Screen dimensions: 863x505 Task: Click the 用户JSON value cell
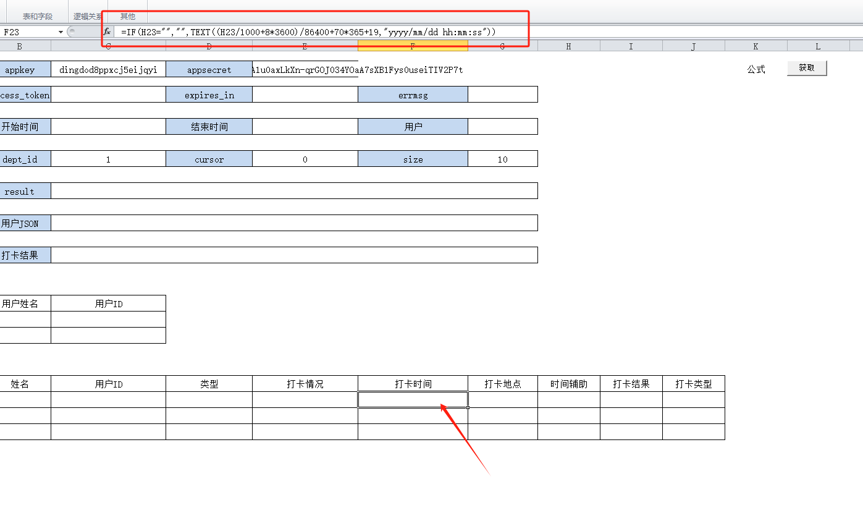click(294, 223)
